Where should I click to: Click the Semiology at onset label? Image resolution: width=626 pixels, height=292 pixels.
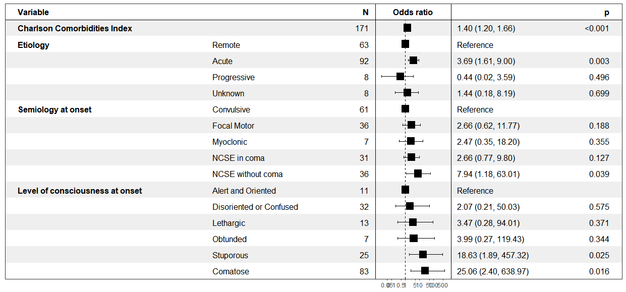(x=54, y=109)
